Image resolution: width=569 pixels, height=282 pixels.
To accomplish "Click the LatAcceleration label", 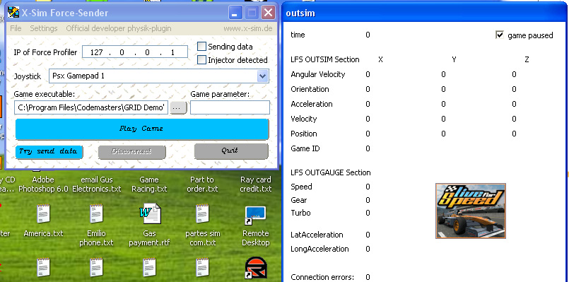I will point(317,235).
